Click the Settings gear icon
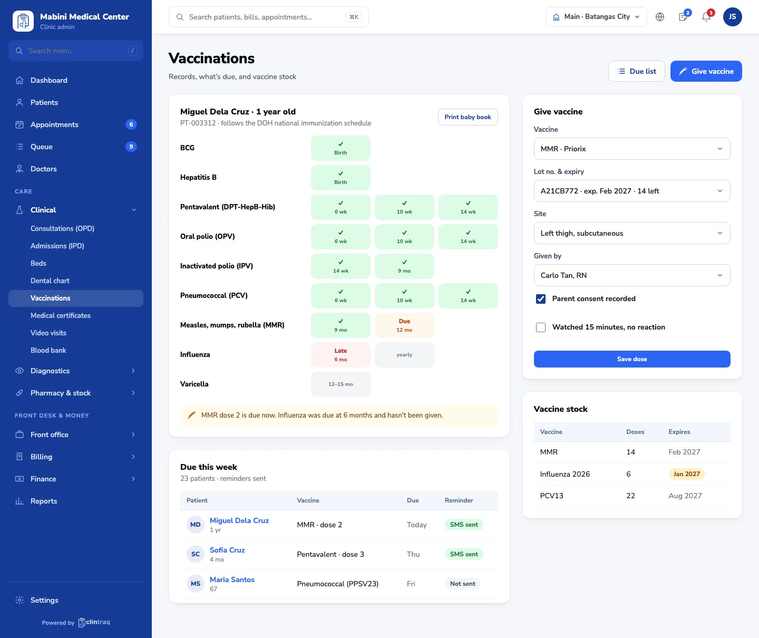 pyautogui.click(x=20, y=600)
